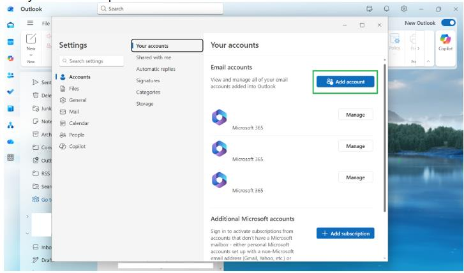Click the Outlook top Search box
464x273 pixels.
click(x=160, y=8)
